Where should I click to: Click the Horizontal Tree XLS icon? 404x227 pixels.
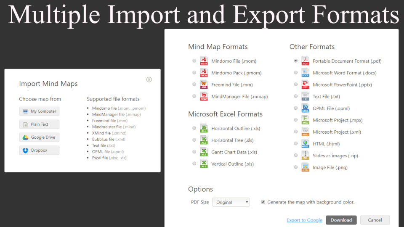[x=204, y=140]
